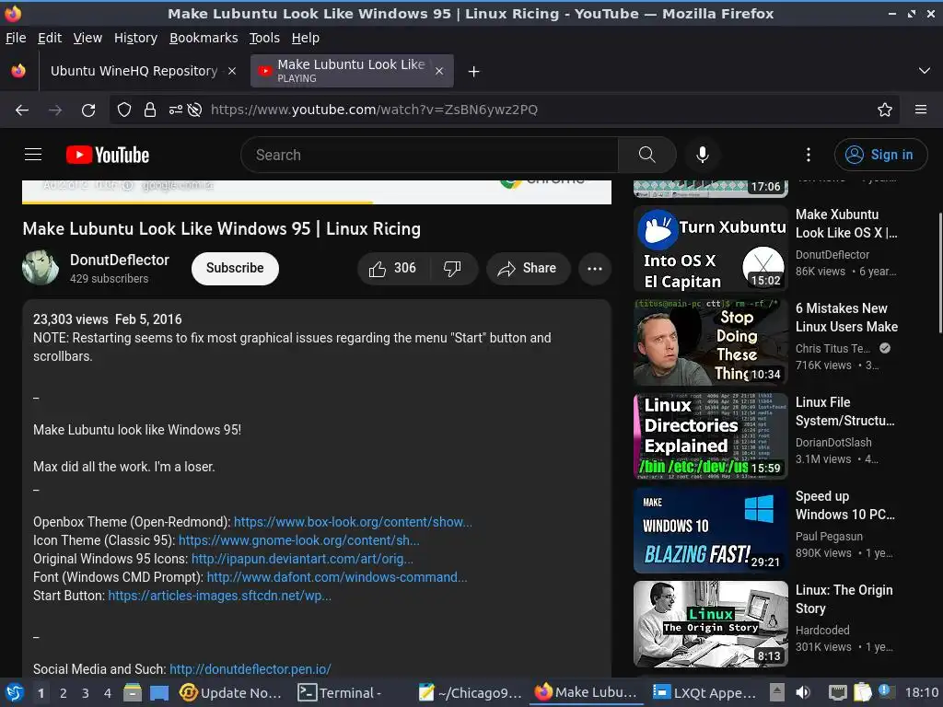Image resolution: width=943 pixels, height=707 pixels.
Task: Open the Help menu
Action: coord(306,38)
